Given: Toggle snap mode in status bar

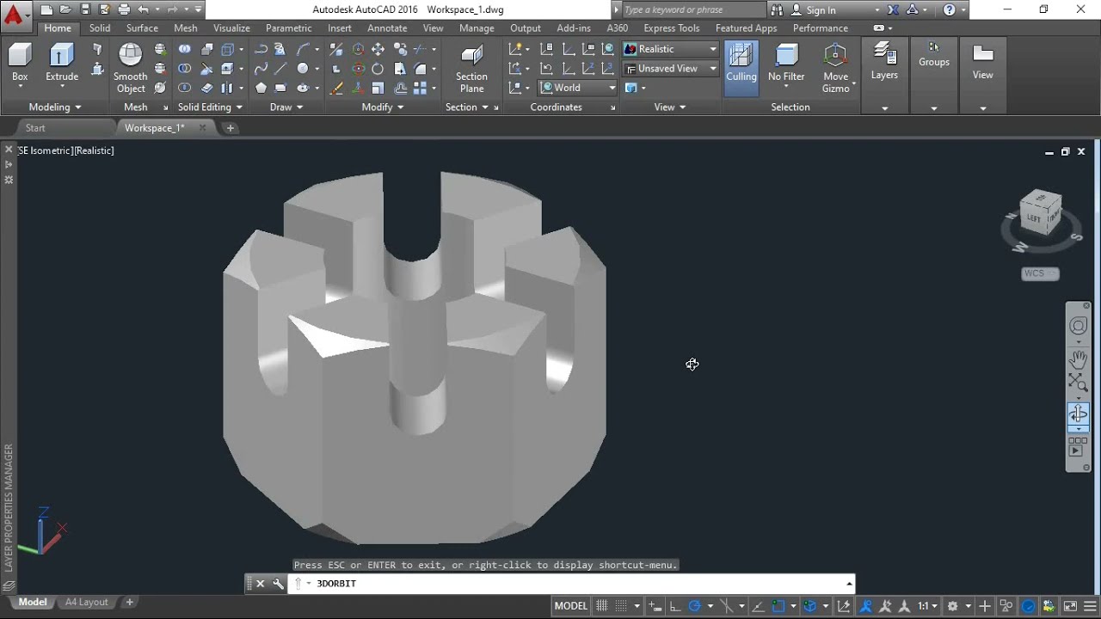Looking at the screenshot, I should pyautogui.click(x=620, y=606).
